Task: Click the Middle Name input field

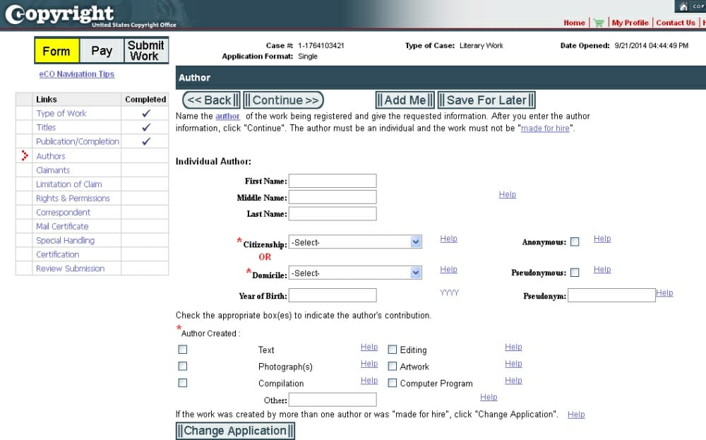Action: point(333,197)
